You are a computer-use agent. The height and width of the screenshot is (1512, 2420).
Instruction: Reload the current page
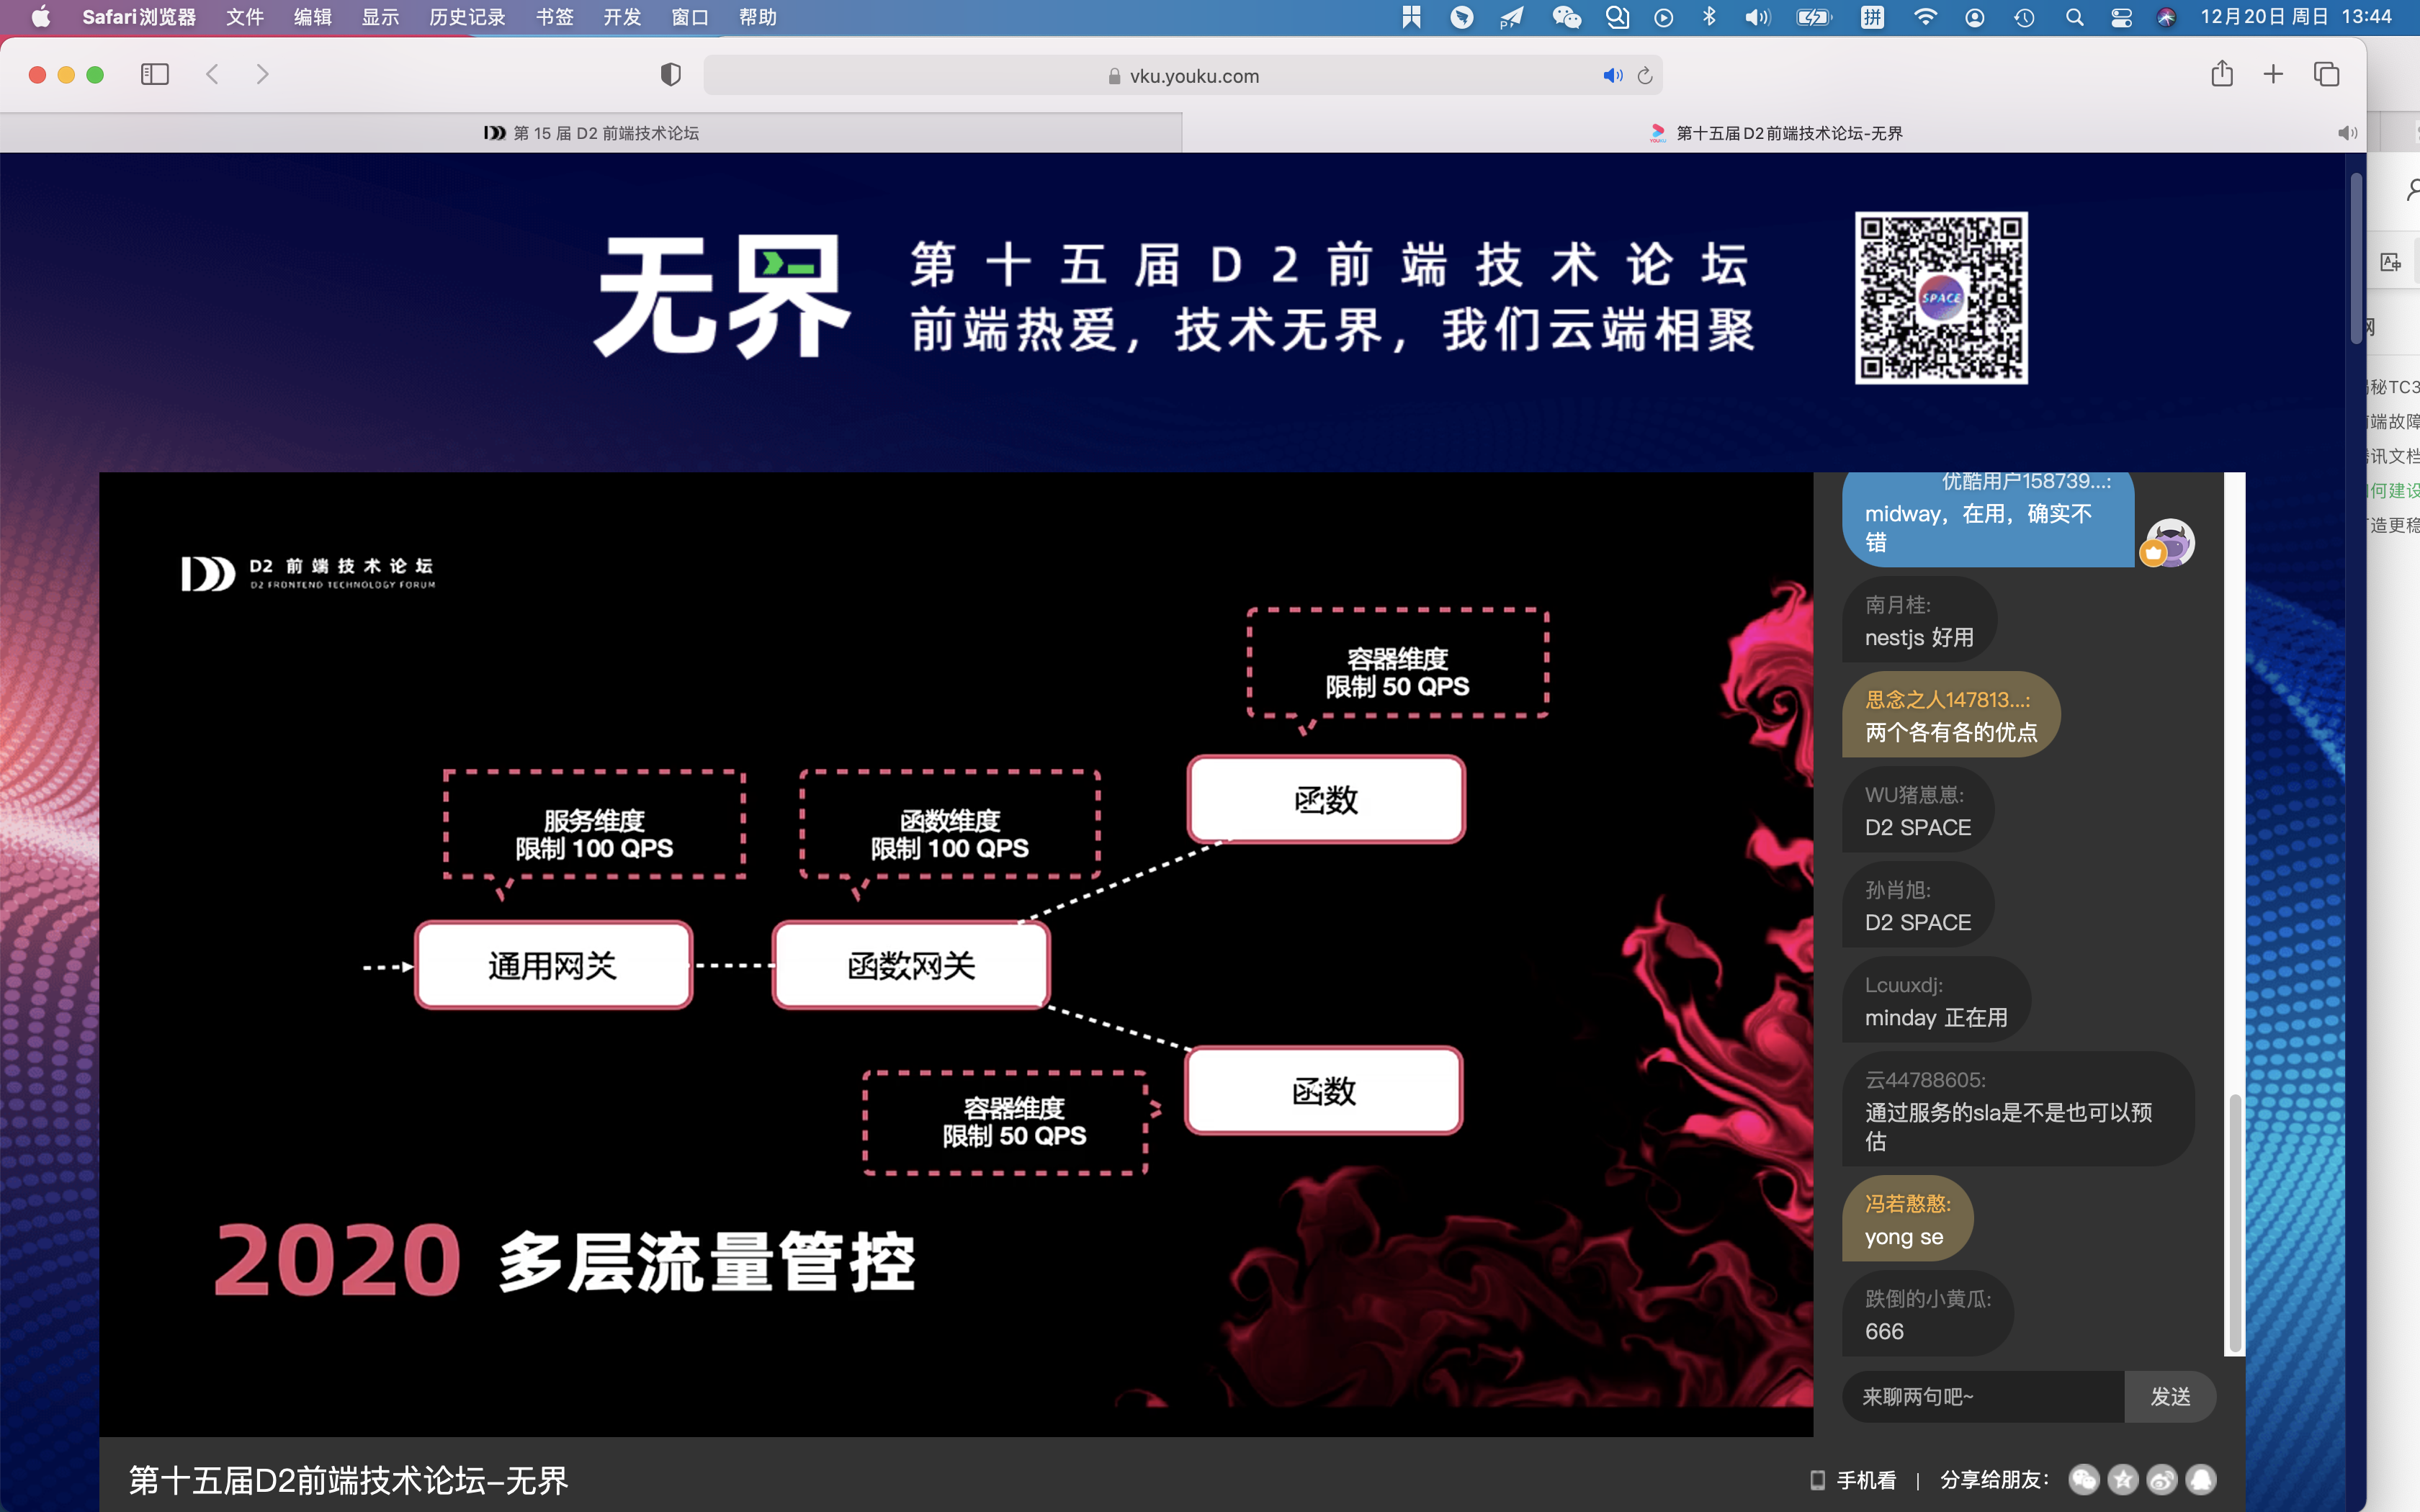click(1645, 76)
